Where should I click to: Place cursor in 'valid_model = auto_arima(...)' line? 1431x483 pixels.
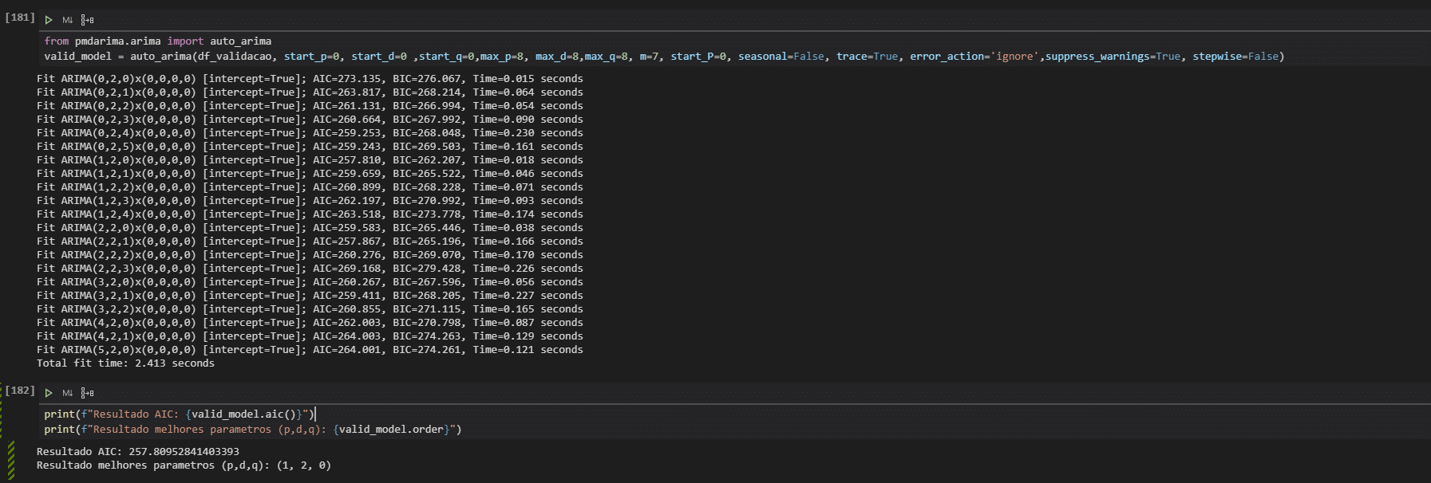664,56
